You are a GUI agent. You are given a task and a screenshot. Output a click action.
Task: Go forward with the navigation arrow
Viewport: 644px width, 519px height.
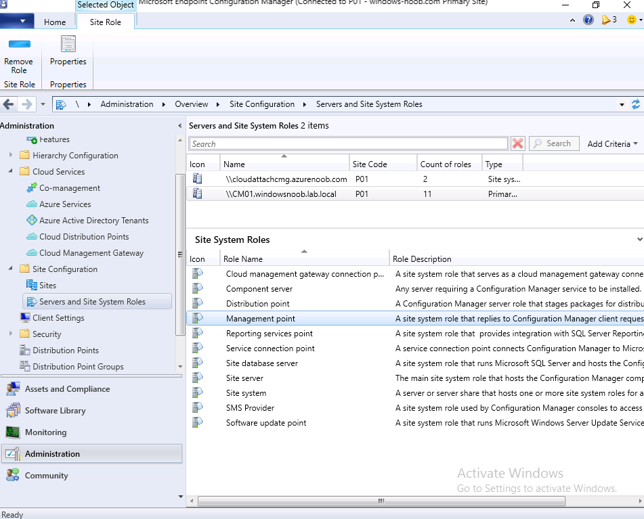[26, 104]
